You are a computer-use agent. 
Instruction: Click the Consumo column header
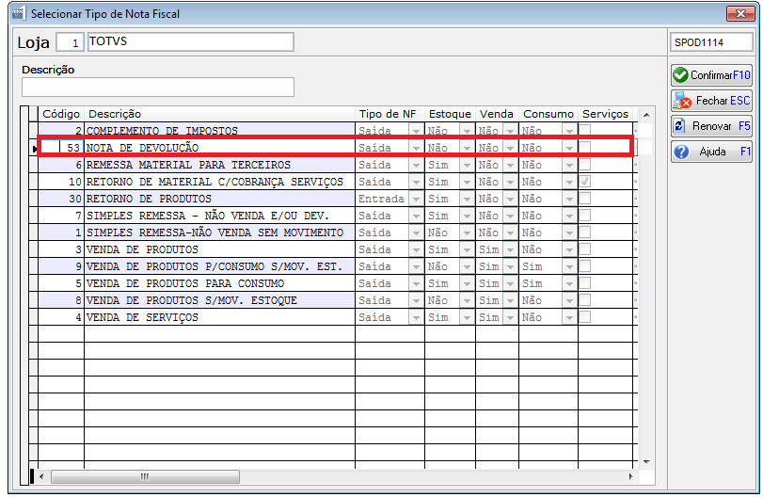click(548, 114)
